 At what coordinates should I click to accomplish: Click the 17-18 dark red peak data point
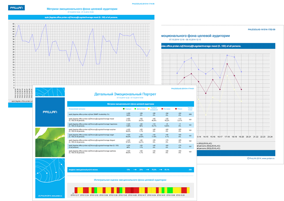point(227,64)
